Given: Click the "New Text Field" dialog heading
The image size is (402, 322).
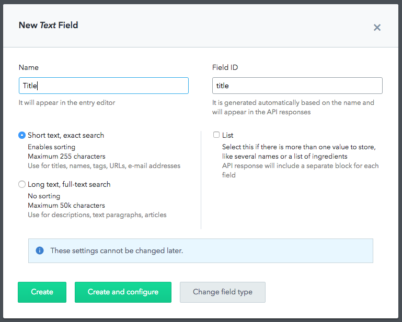Looking at the screenshot, I should click(x=49, y=25).
